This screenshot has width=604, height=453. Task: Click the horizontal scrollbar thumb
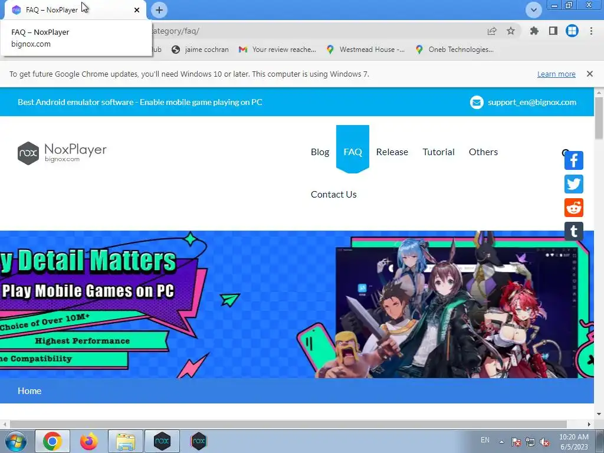tap(288, 424)
